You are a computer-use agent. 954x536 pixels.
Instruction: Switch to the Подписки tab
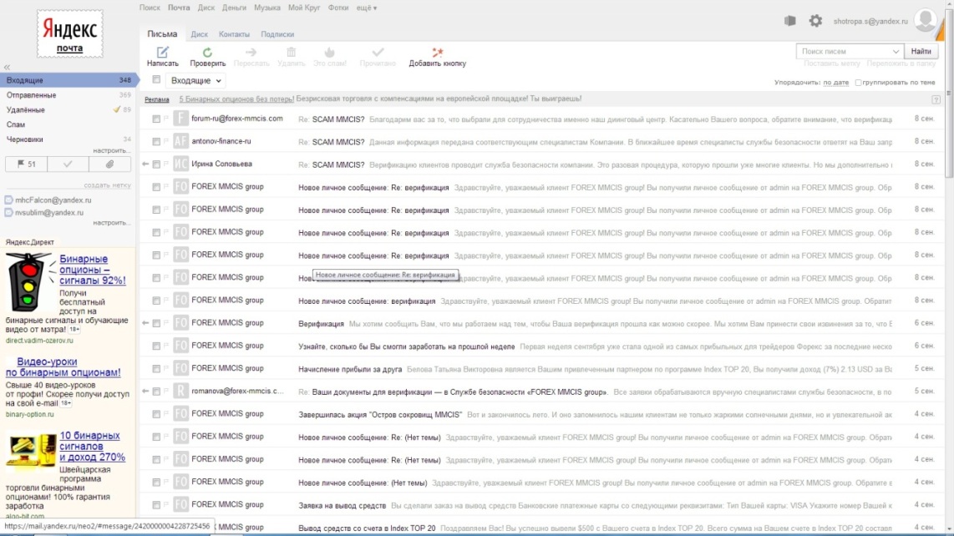277,35
